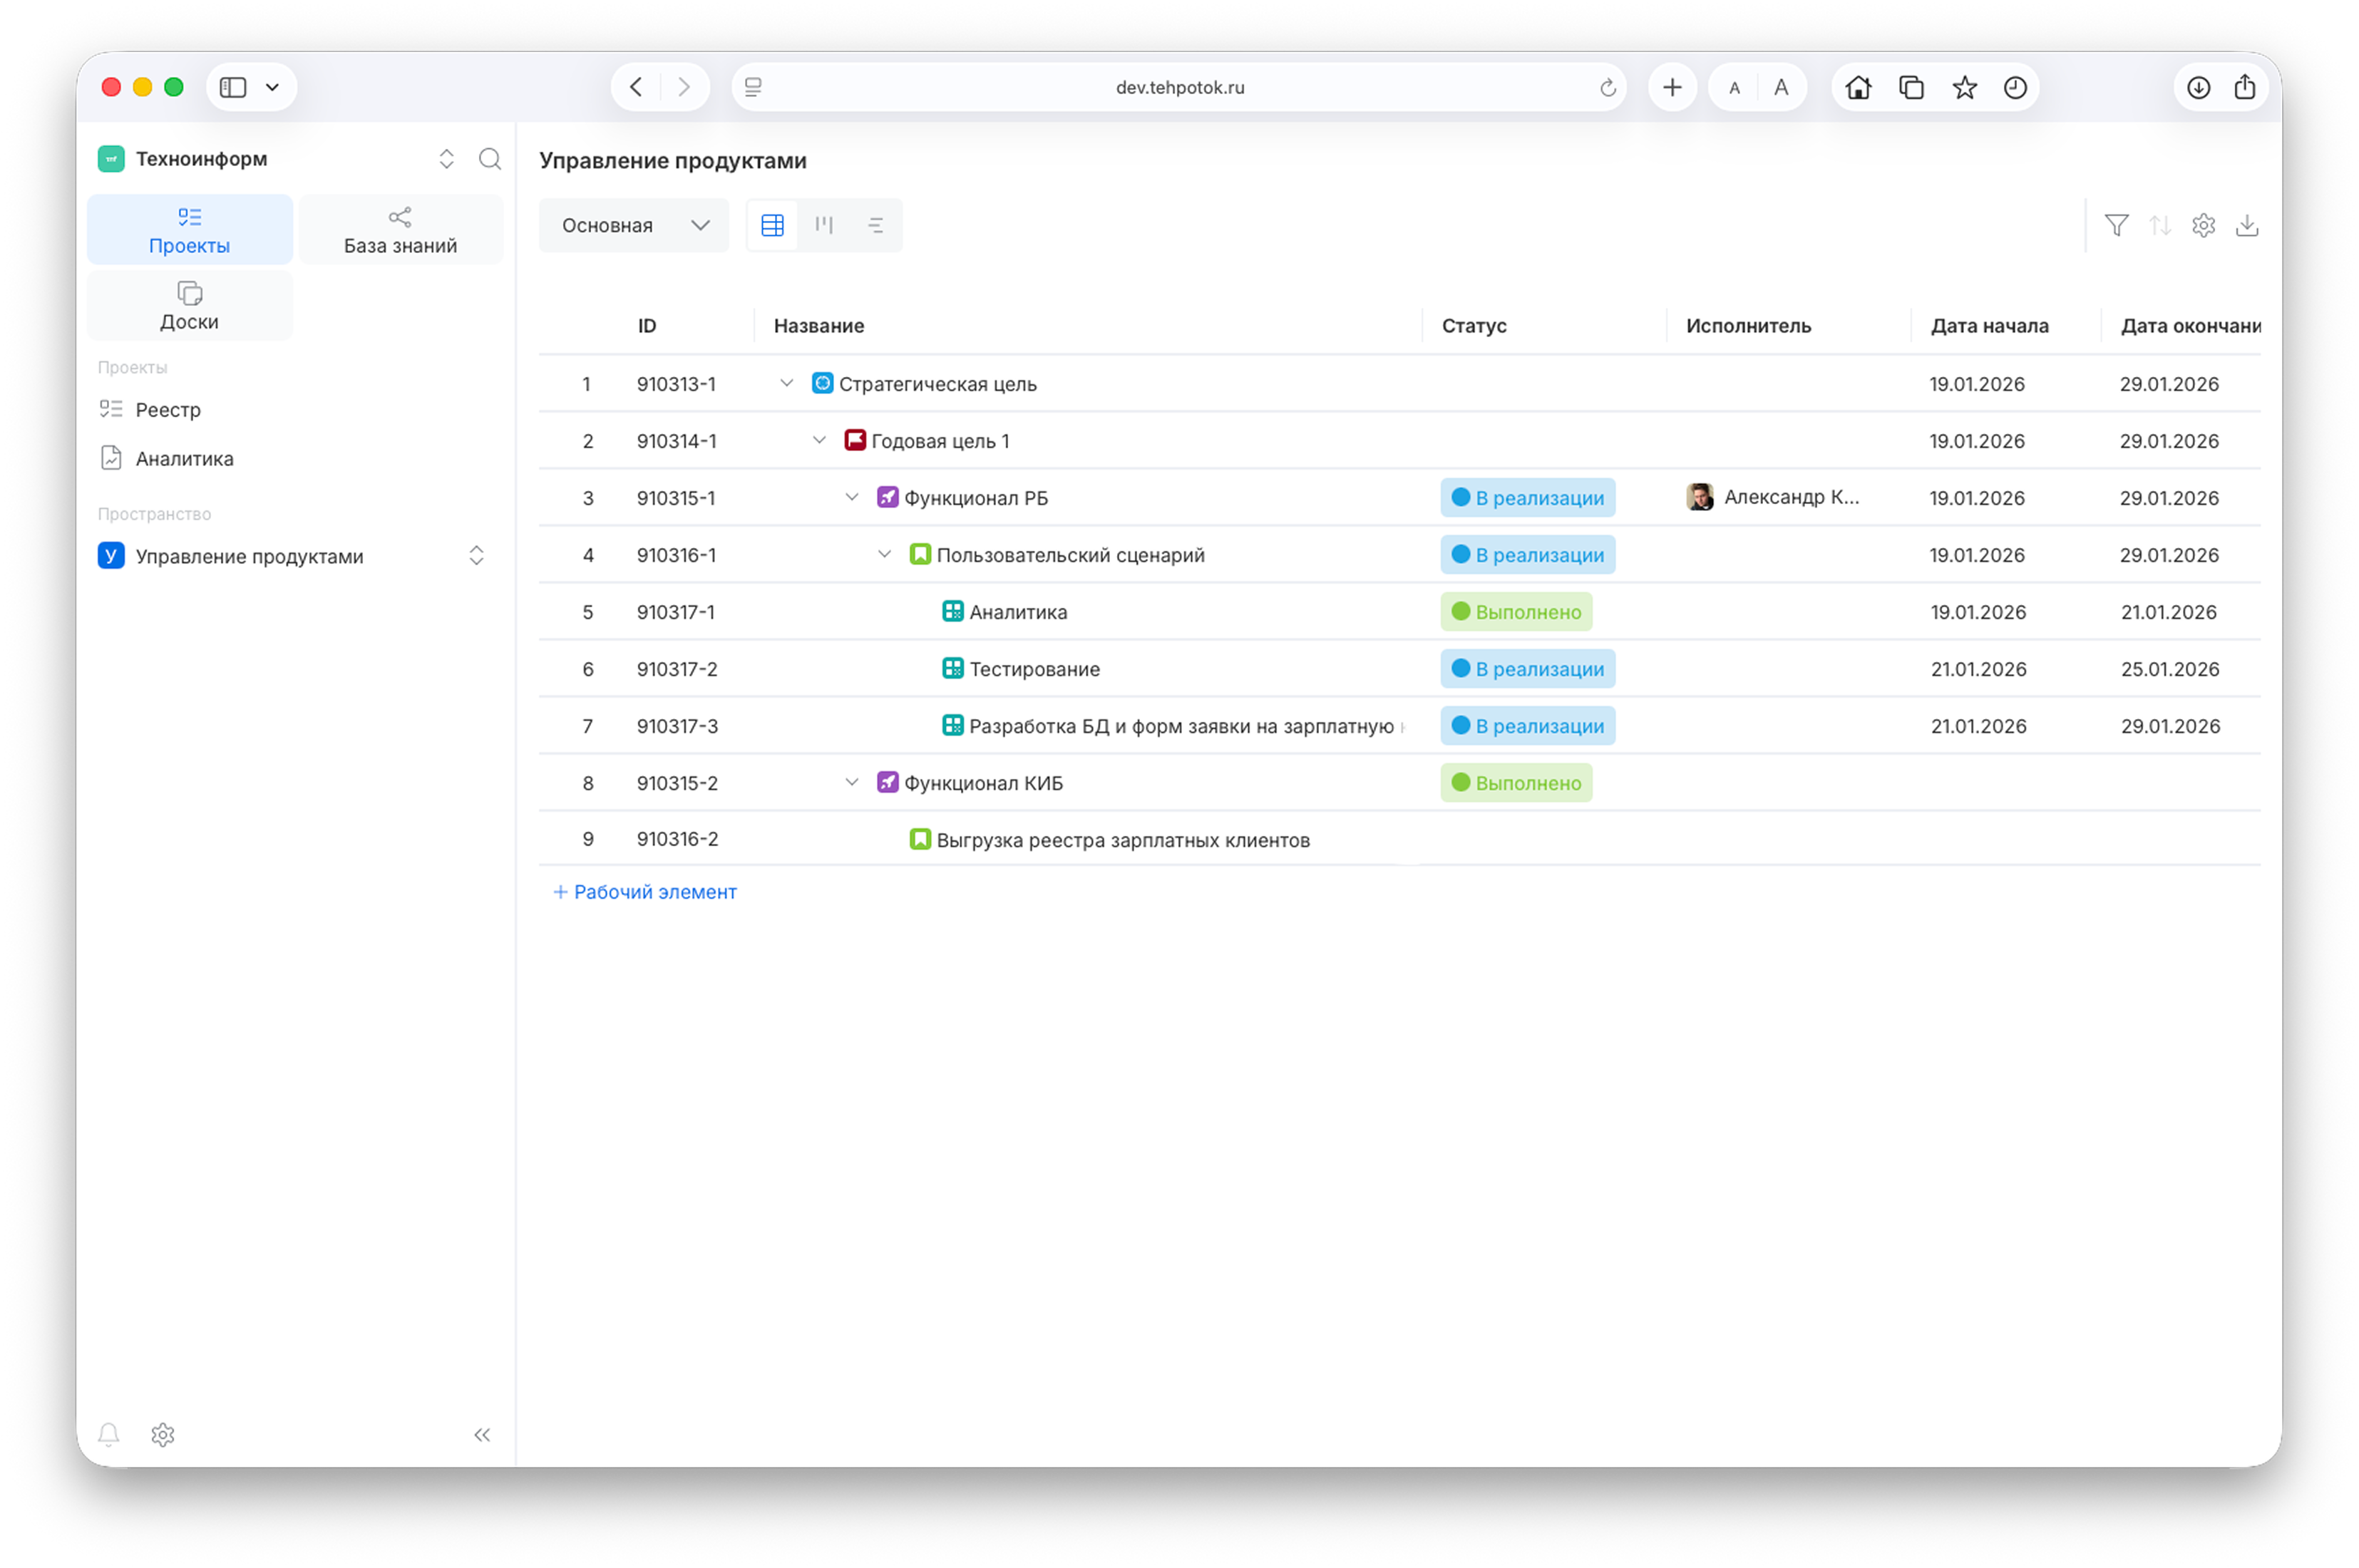Click the sort arrows icon
The width and height of the screenshot is (2359, 1568).
[2160, 225]
